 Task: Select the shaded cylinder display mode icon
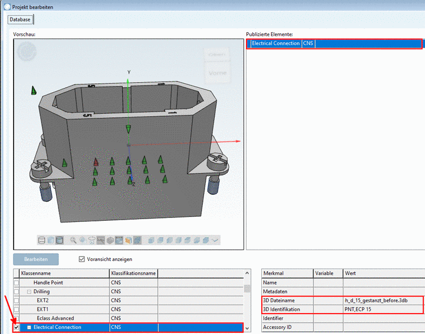(59, 240)
